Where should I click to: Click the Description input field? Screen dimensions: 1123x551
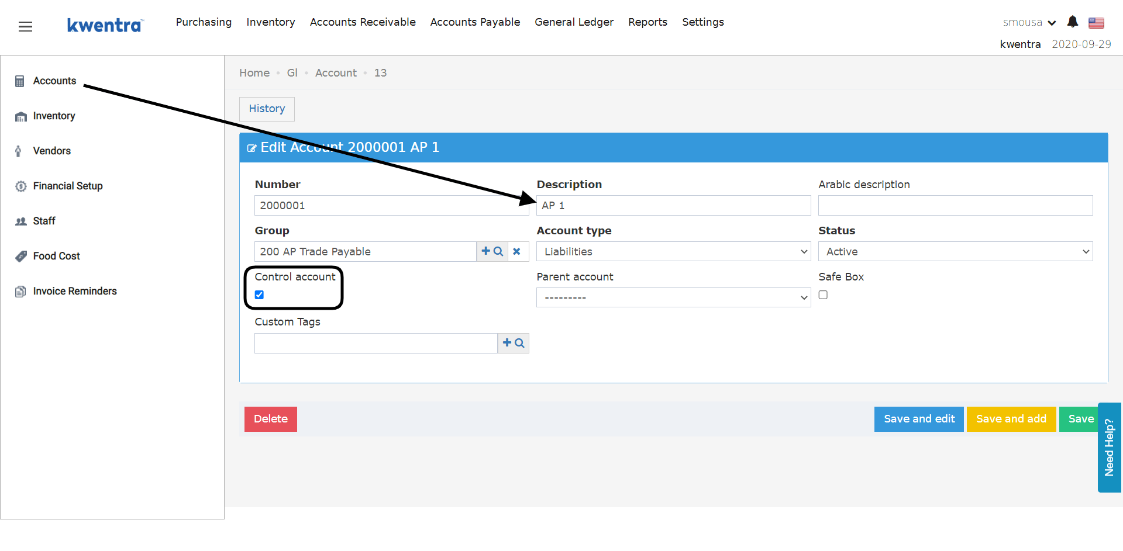673,206
